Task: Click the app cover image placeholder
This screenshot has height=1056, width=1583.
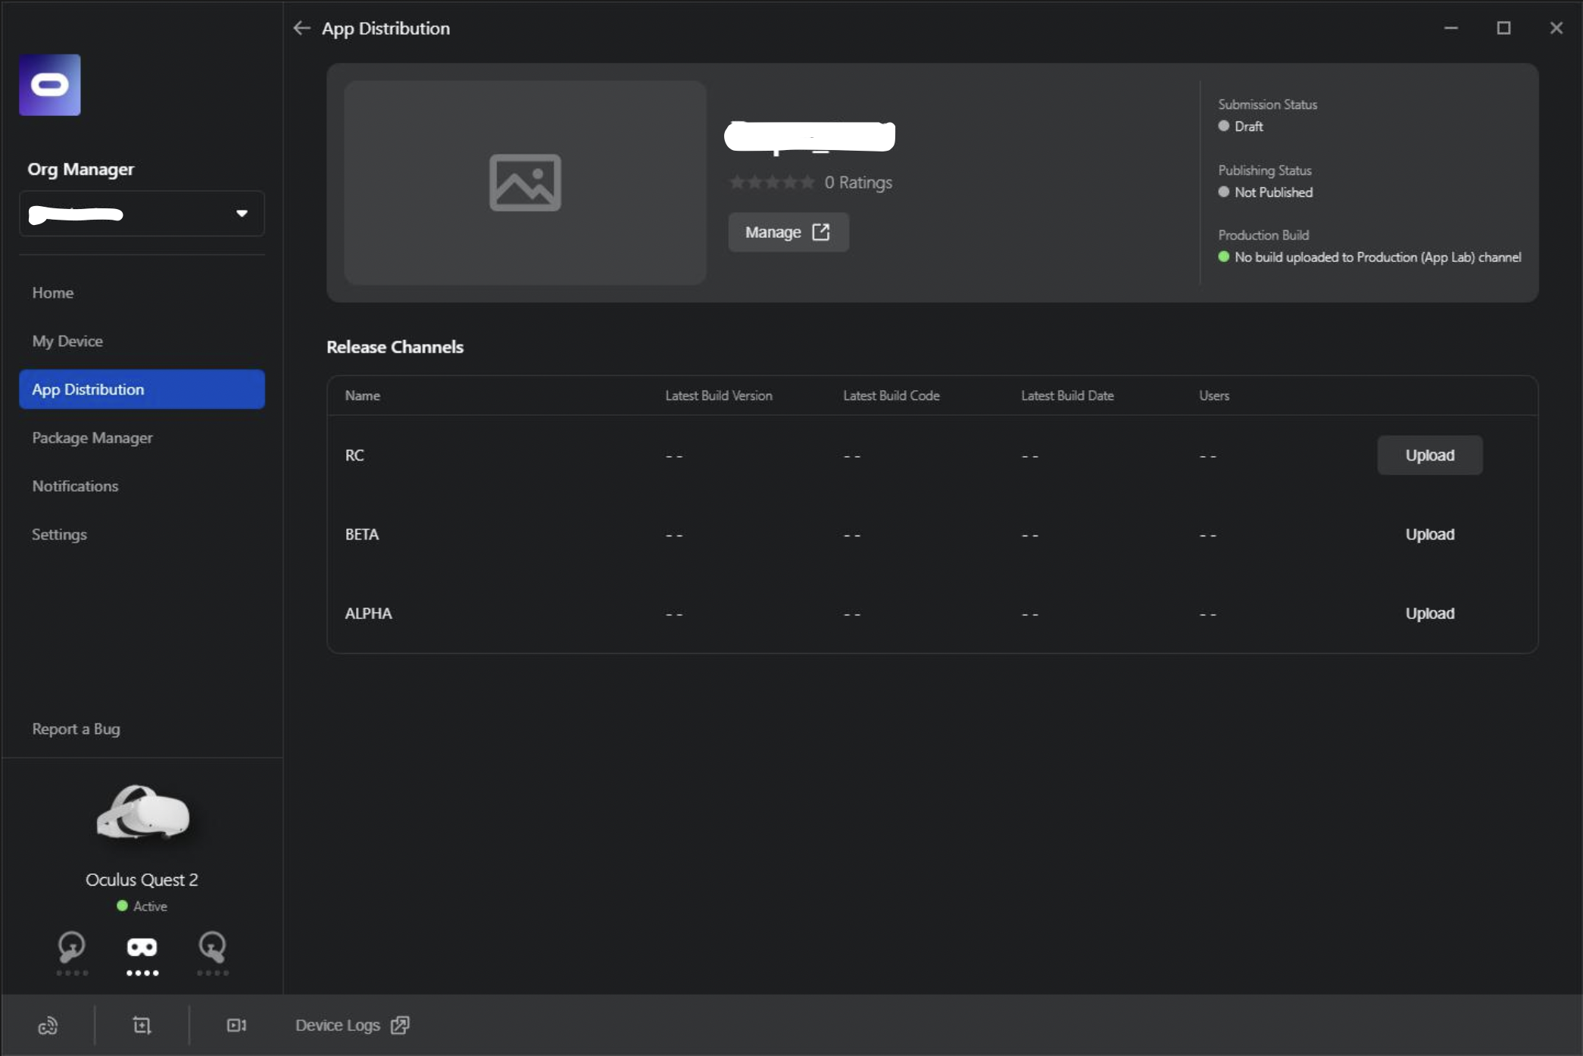Action: point(525,183)
